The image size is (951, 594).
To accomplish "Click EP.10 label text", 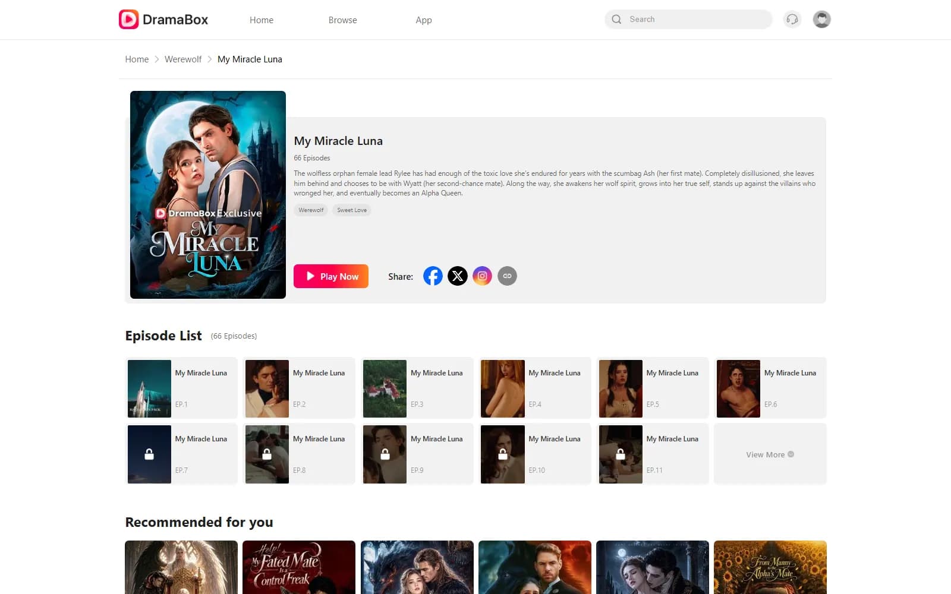I will pos(537,470).
